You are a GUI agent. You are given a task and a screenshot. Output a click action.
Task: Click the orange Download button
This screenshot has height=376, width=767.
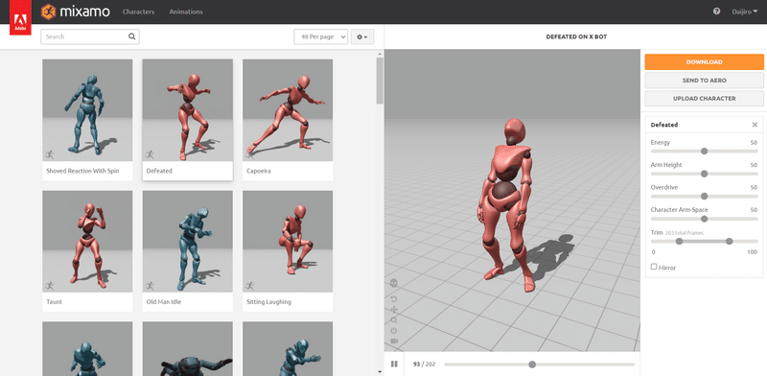coord(704,62)
